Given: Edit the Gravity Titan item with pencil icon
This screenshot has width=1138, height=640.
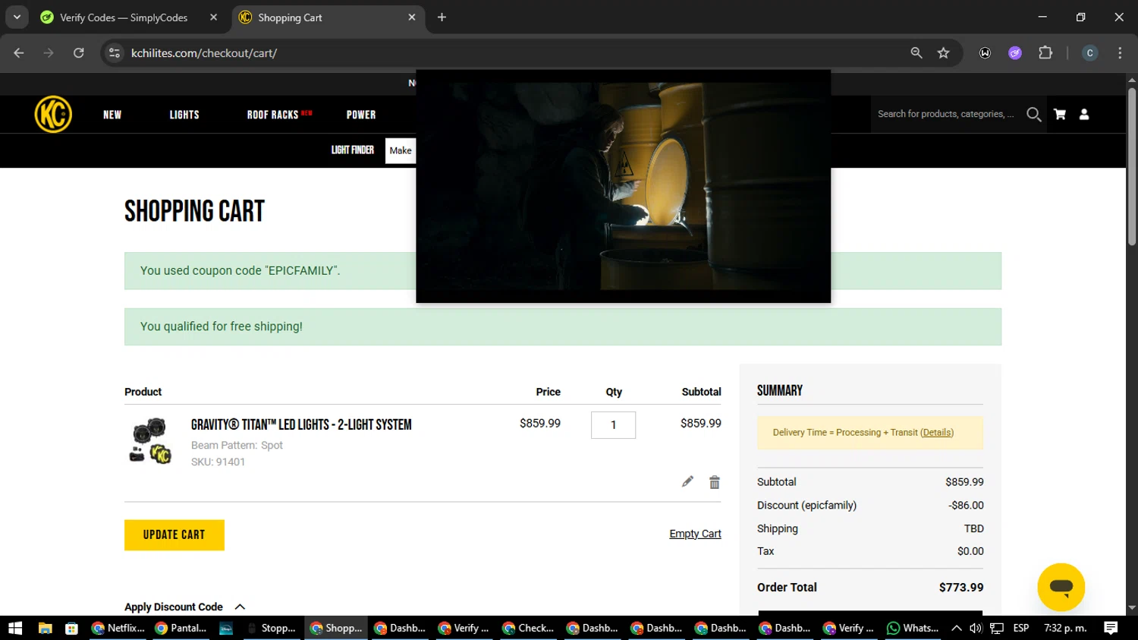Looking at the screenshot, I should (x=687, y=481).
